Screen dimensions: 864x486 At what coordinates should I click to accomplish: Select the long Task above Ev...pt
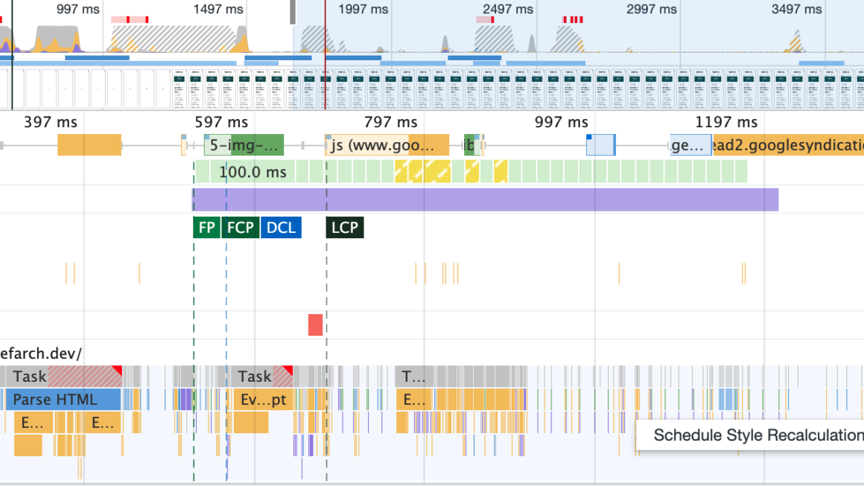point(261,377)
